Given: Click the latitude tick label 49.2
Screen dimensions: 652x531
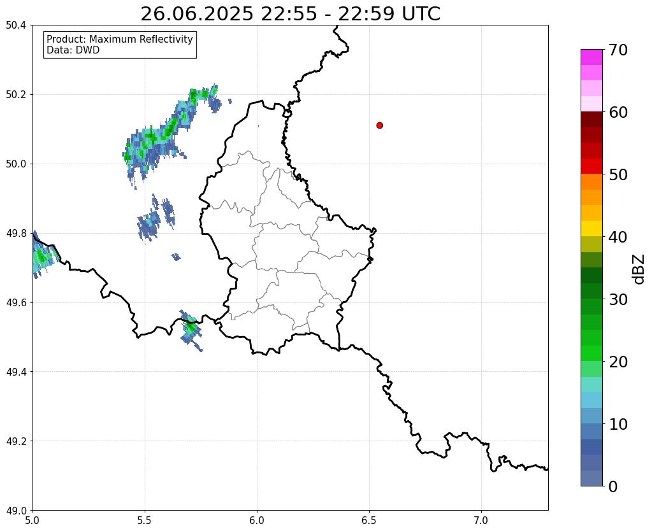Looking at the screenshot, I should (x=16, y=441).
